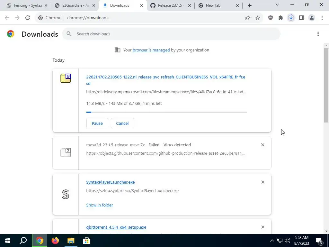329x247 pixels.
Task: Close the Release 23.1.5 tab
Action: click(190, 5)
